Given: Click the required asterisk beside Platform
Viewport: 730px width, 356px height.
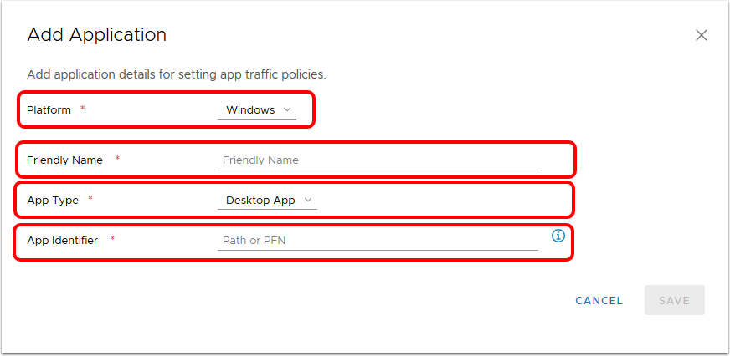Looking at the screenshot, I should point(82,109).
